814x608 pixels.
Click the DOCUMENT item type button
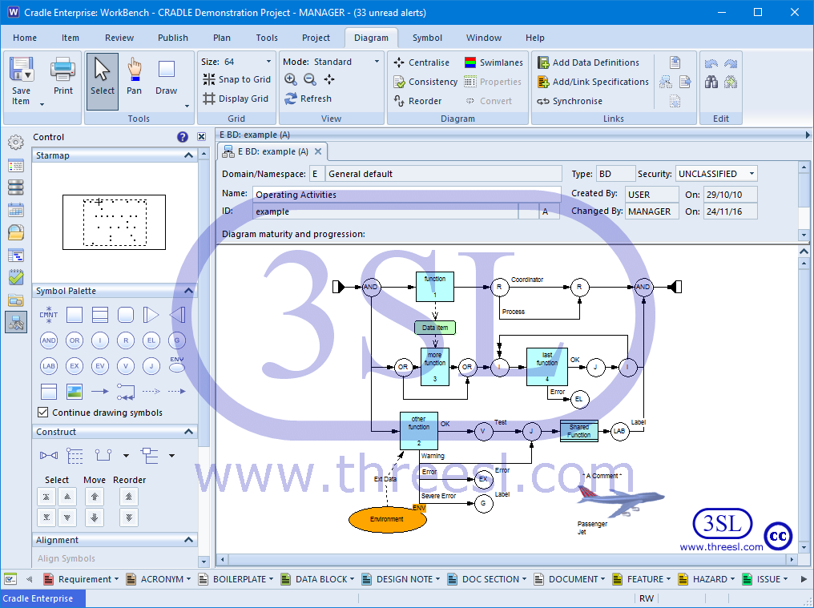[570, 579]
